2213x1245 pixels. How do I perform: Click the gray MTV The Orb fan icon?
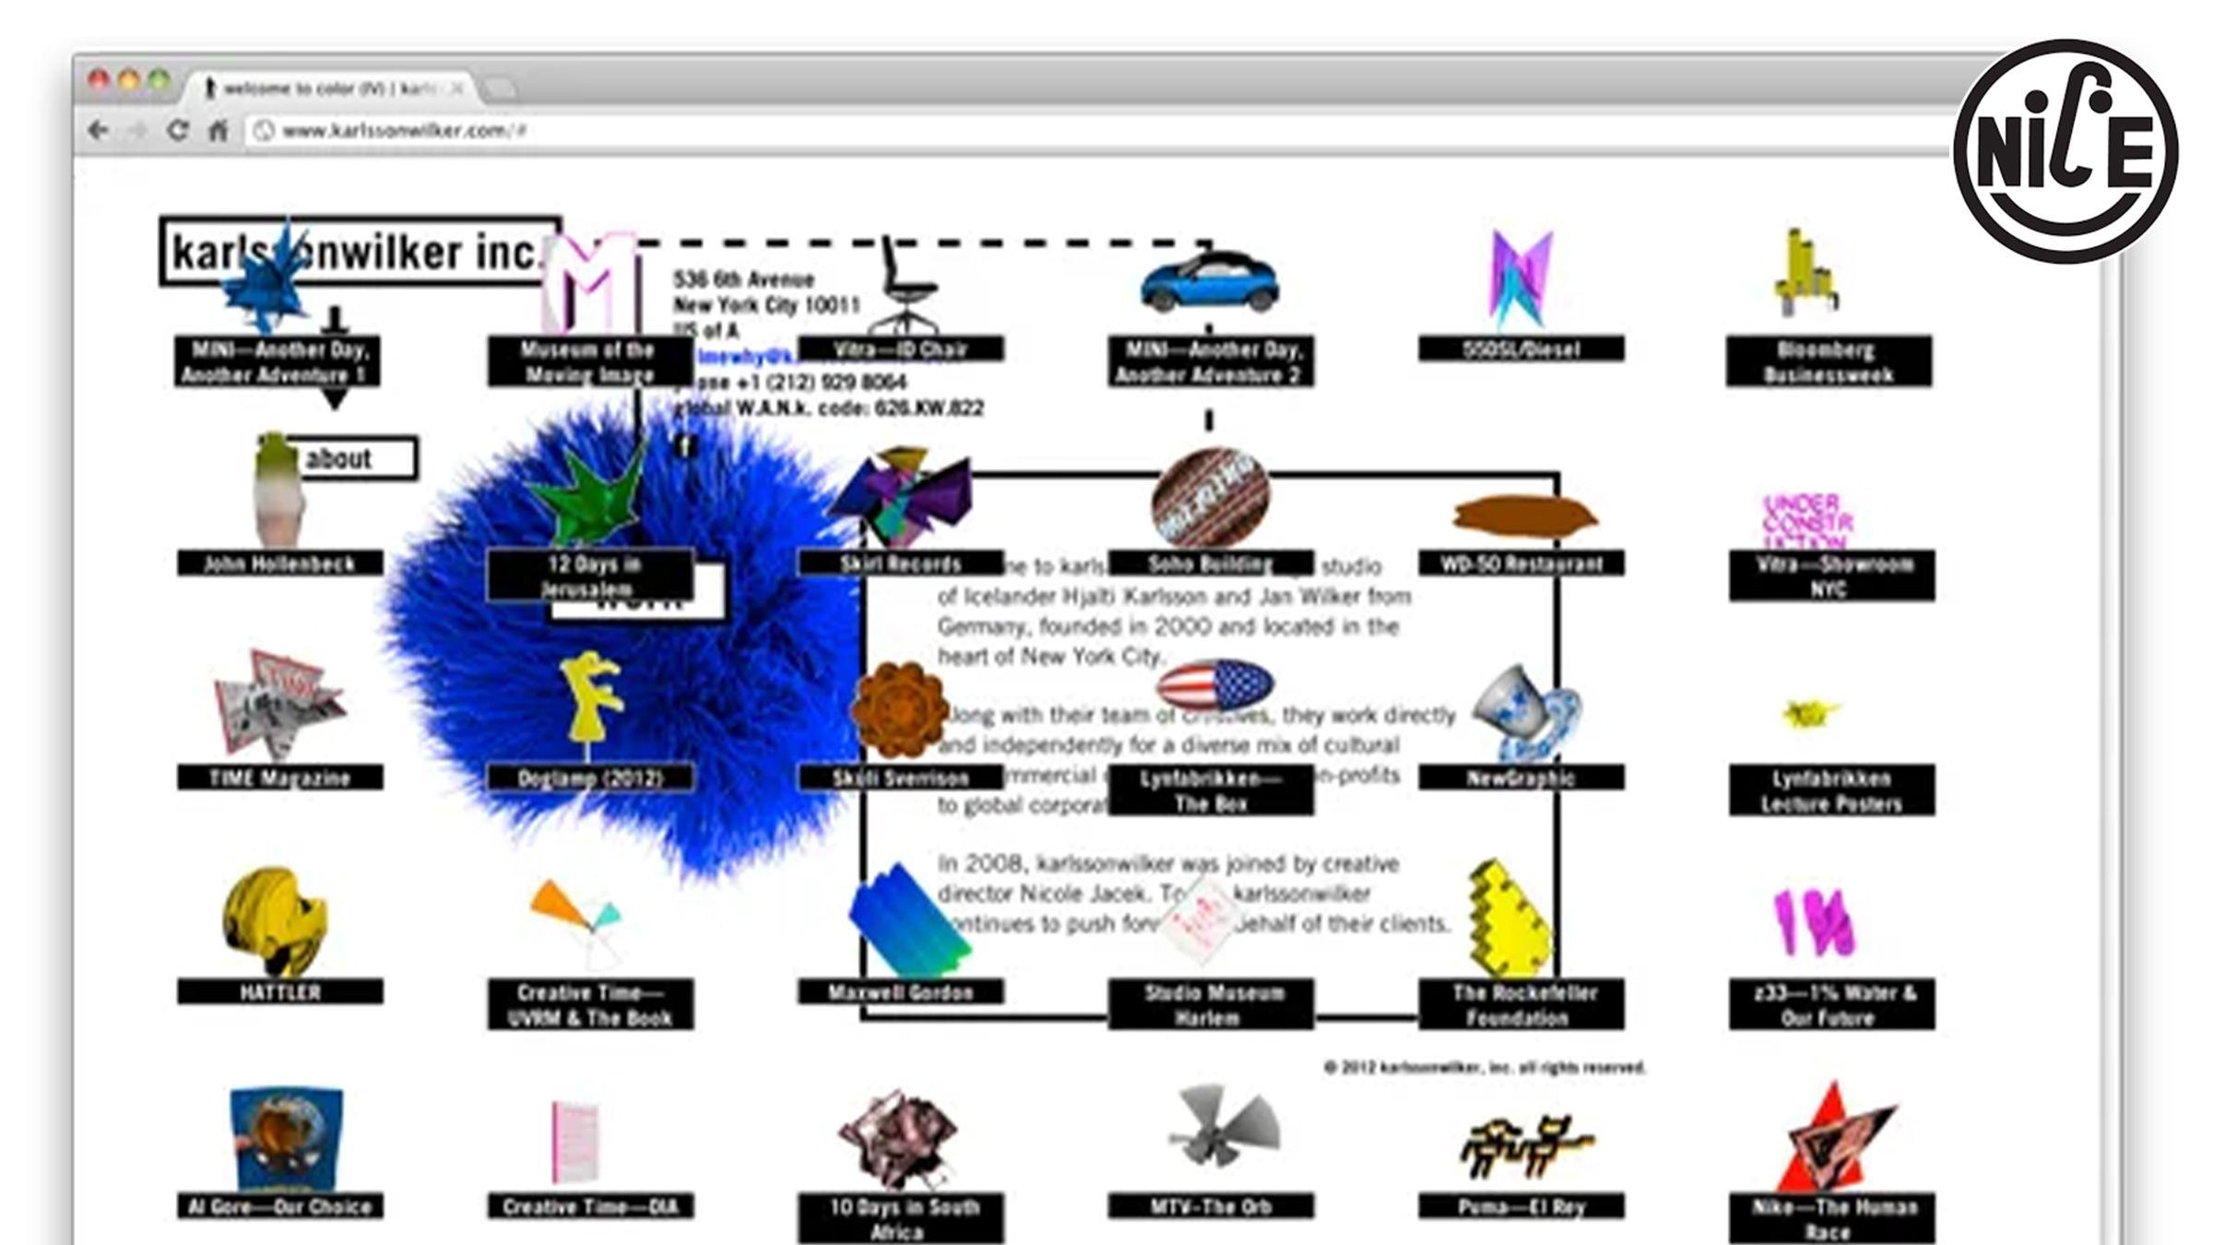1223,1127
